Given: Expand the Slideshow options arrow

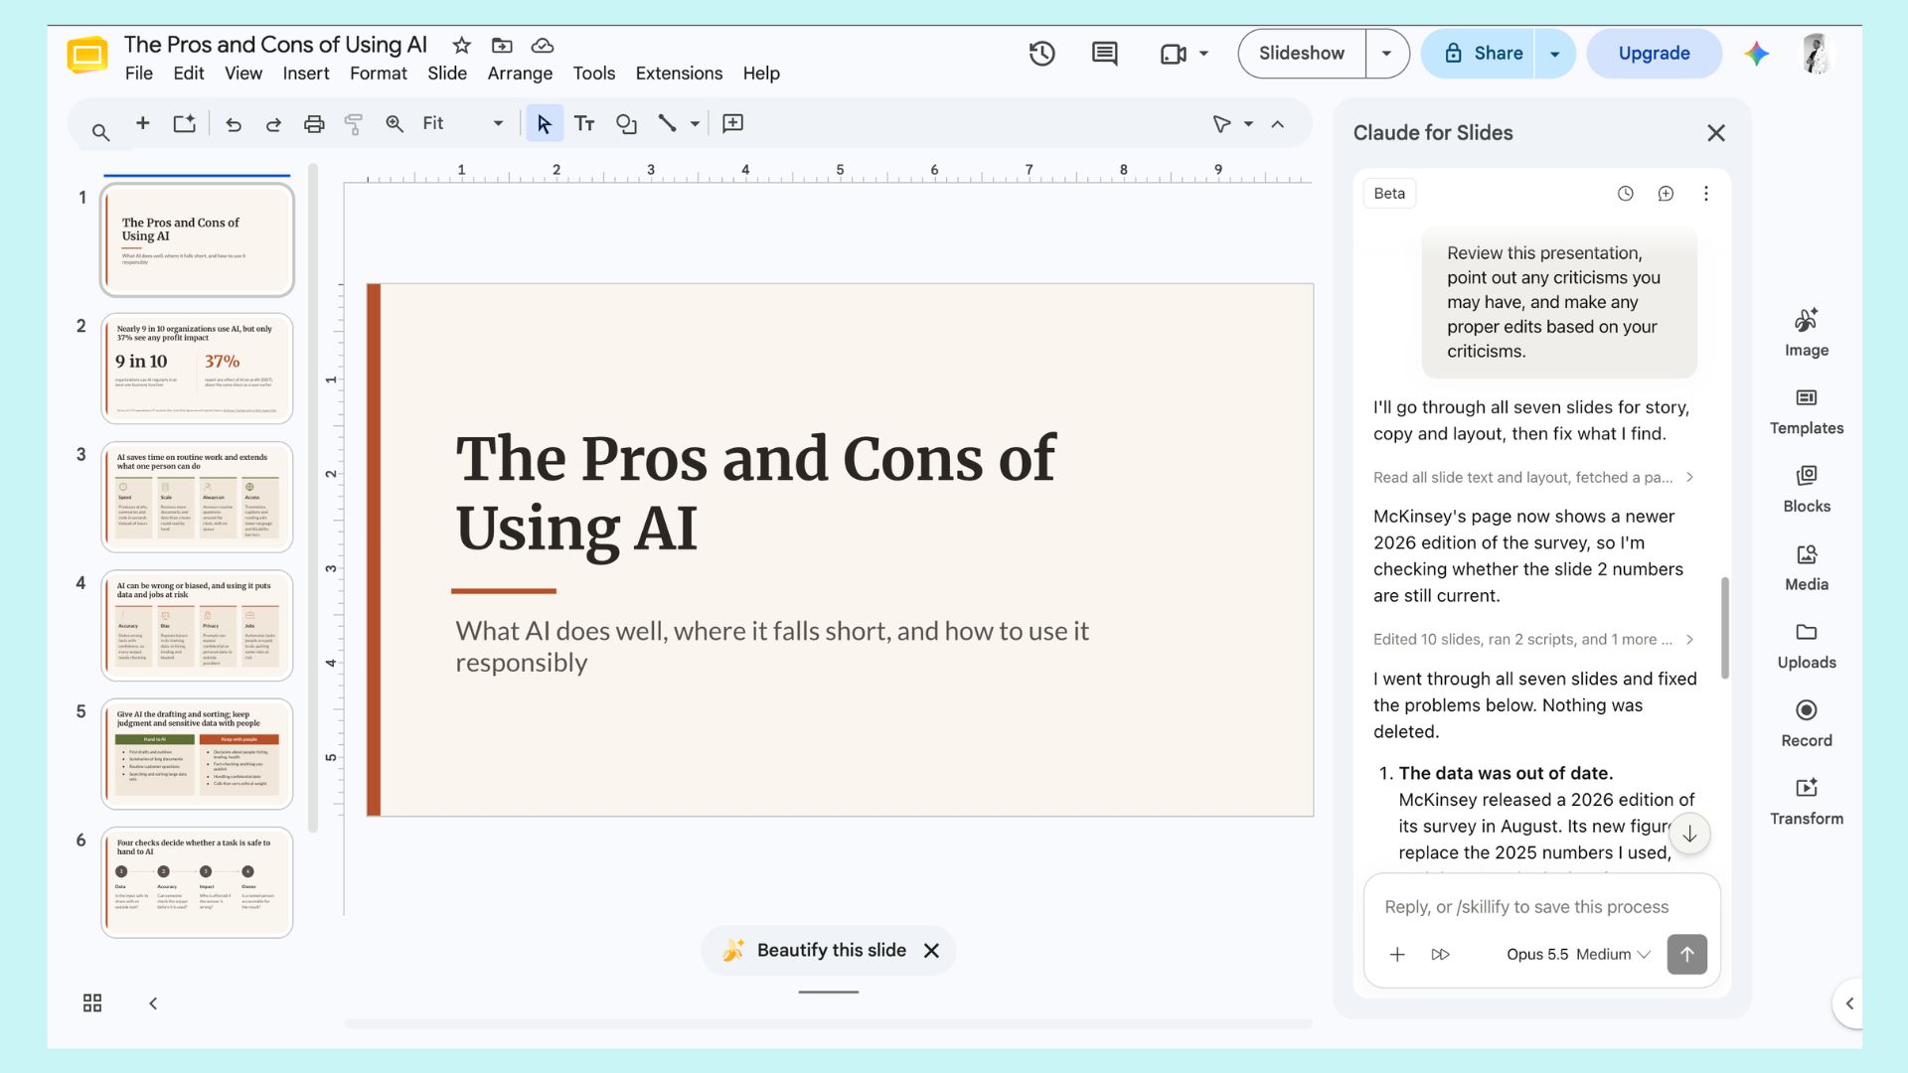Looking at the screenshot, I should [x=1387, y=54].
